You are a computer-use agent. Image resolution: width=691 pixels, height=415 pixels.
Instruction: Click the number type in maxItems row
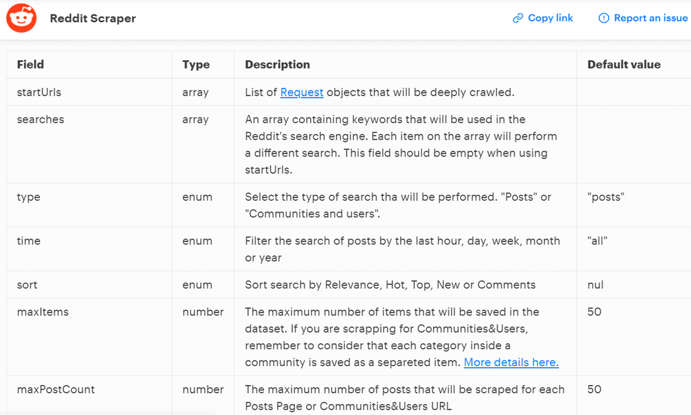[203, 312]
